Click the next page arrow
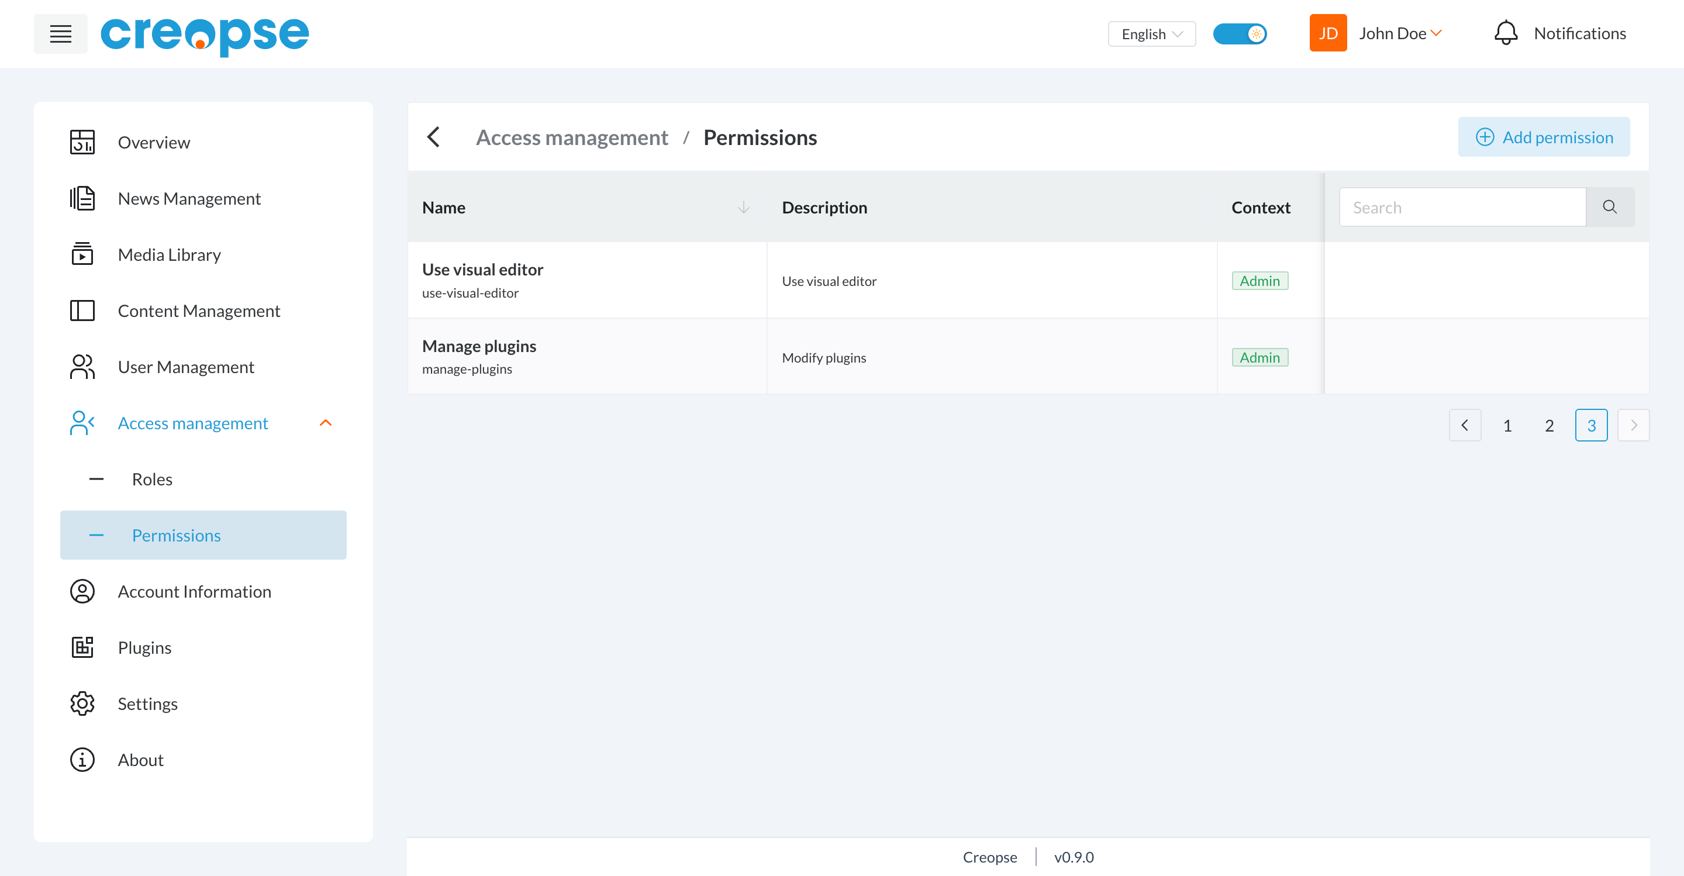Screen dimensions: 1684x876 click(x=1633, y=426)
